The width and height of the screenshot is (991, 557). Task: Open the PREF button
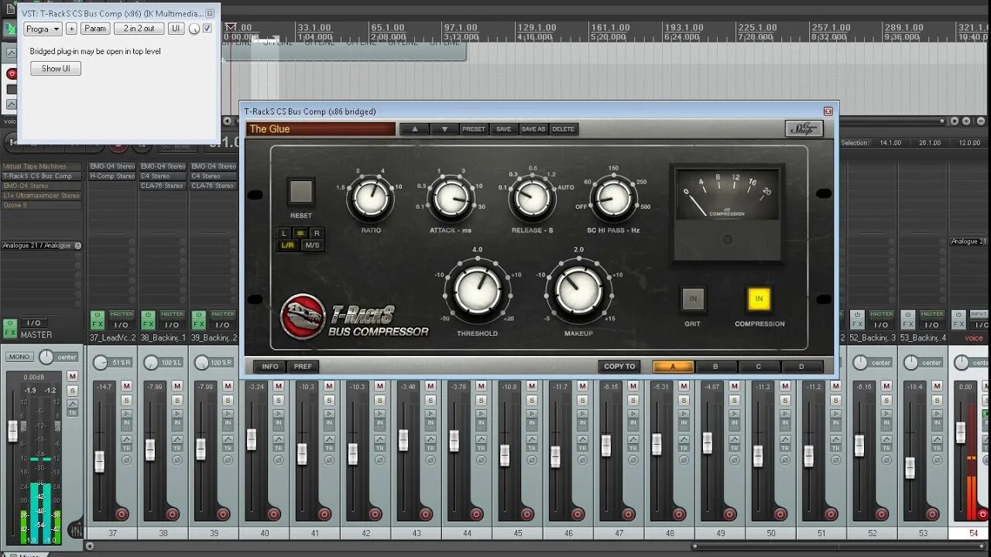(303, 367)
